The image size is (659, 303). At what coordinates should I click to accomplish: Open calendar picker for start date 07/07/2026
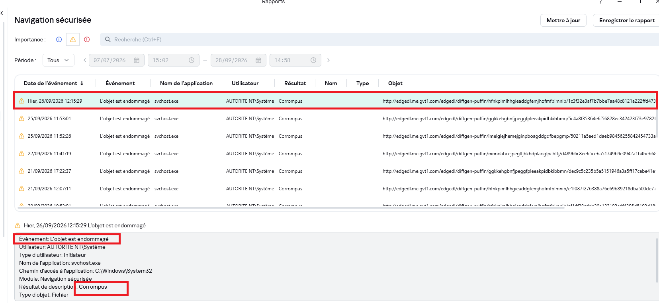click(x=137, y=60)
